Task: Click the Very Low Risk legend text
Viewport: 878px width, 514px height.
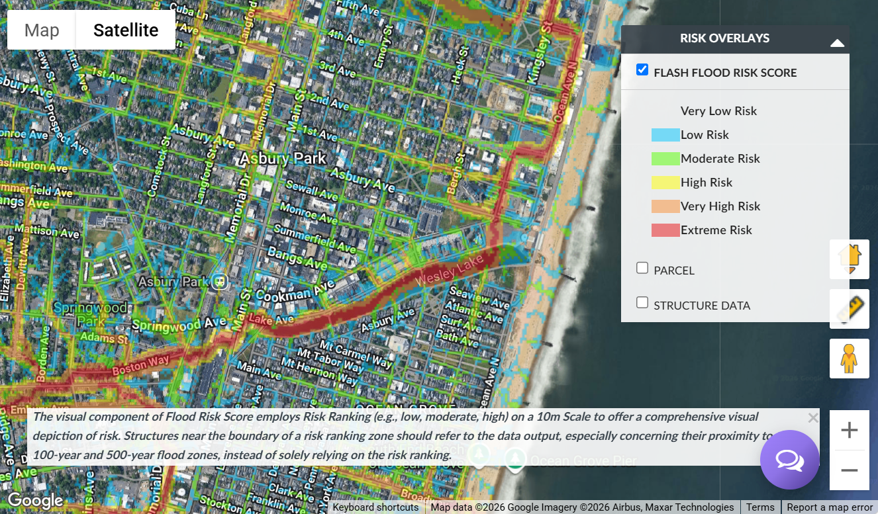Action: (x=718, y=111)
